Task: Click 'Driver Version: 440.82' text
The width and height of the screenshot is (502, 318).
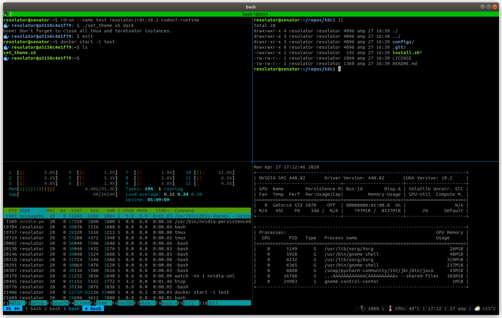Action: [x=354, y=178]
